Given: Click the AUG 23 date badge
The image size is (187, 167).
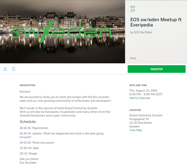Looking at the screenshot, I should (x=133, y=9).
